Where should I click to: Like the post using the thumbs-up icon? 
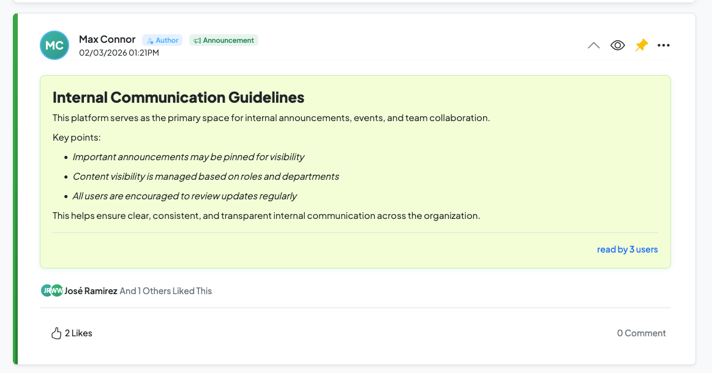tap(56, 333)
